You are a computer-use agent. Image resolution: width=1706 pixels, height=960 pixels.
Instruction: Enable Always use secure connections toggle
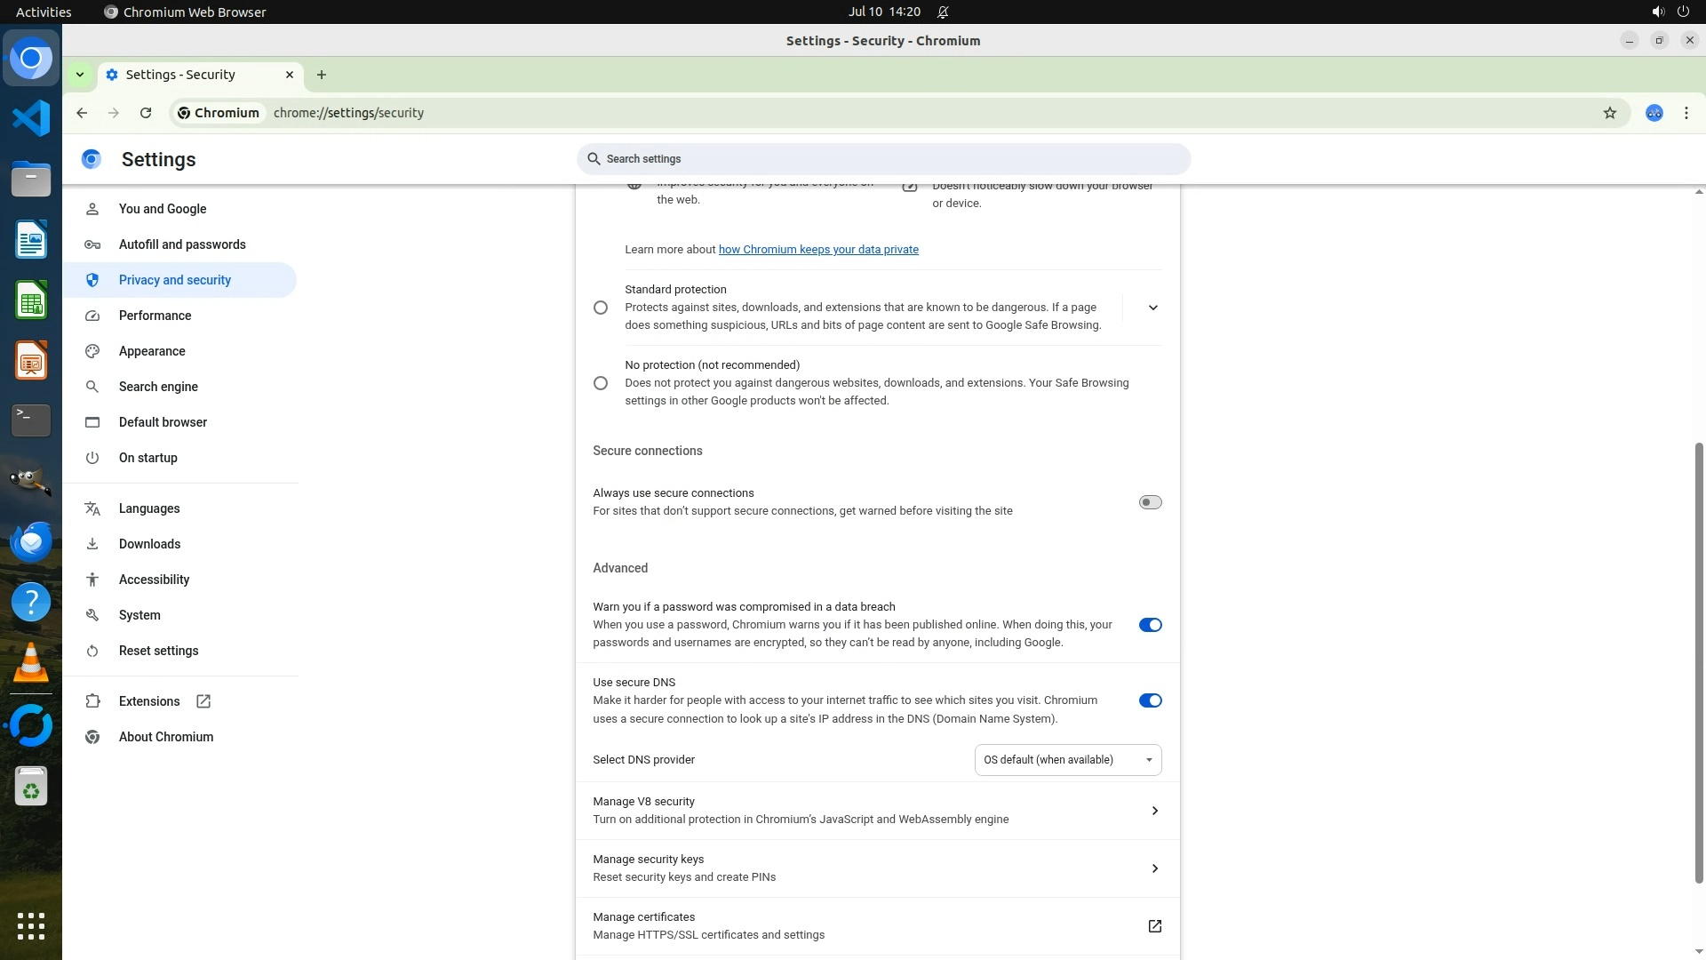click(1150, 502)
